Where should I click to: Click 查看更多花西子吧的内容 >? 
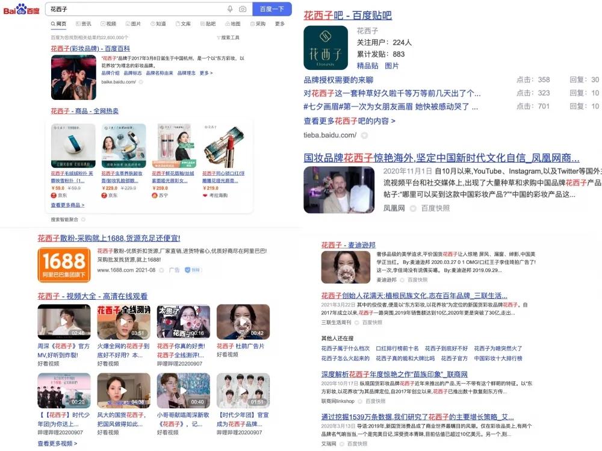point(349,121)
